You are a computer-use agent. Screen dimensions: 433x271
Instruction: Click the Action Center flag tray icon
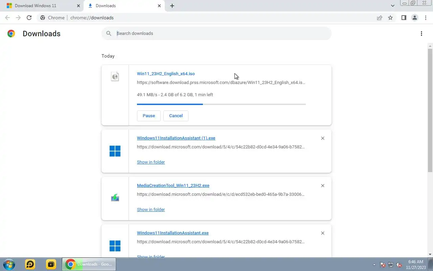point(383,265)
